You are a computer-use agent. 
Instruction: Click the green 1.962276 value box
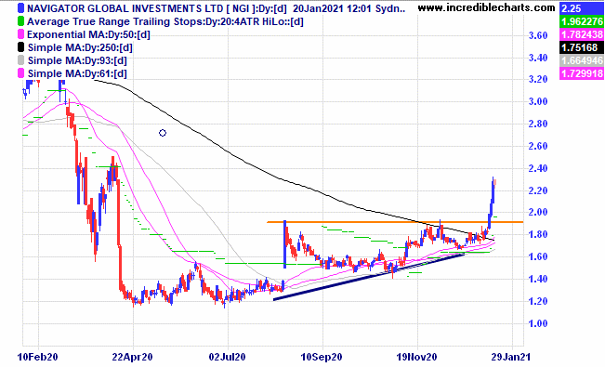tap(582, 21)
